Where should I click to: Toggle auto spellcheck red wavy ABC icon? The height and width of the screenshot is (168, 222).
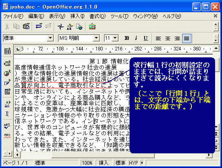[x=7, y=136]
